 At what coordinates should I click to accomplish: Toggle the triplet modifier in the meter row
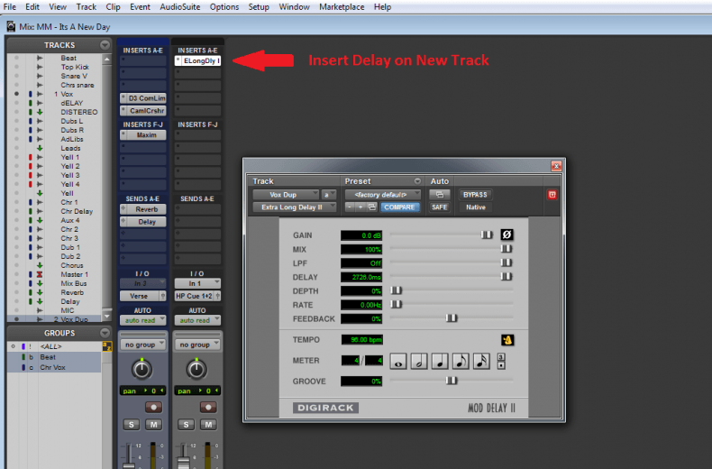coord(501,357)
